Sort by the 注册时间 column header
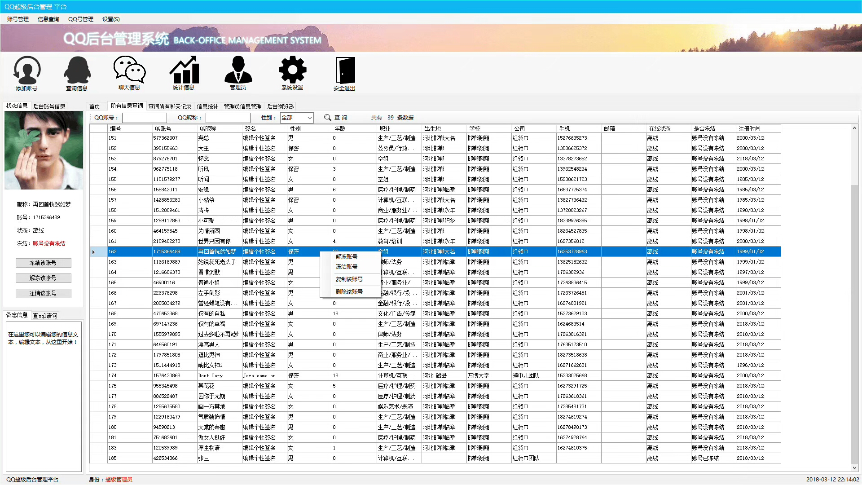862x485 pixels. (759, 128)
